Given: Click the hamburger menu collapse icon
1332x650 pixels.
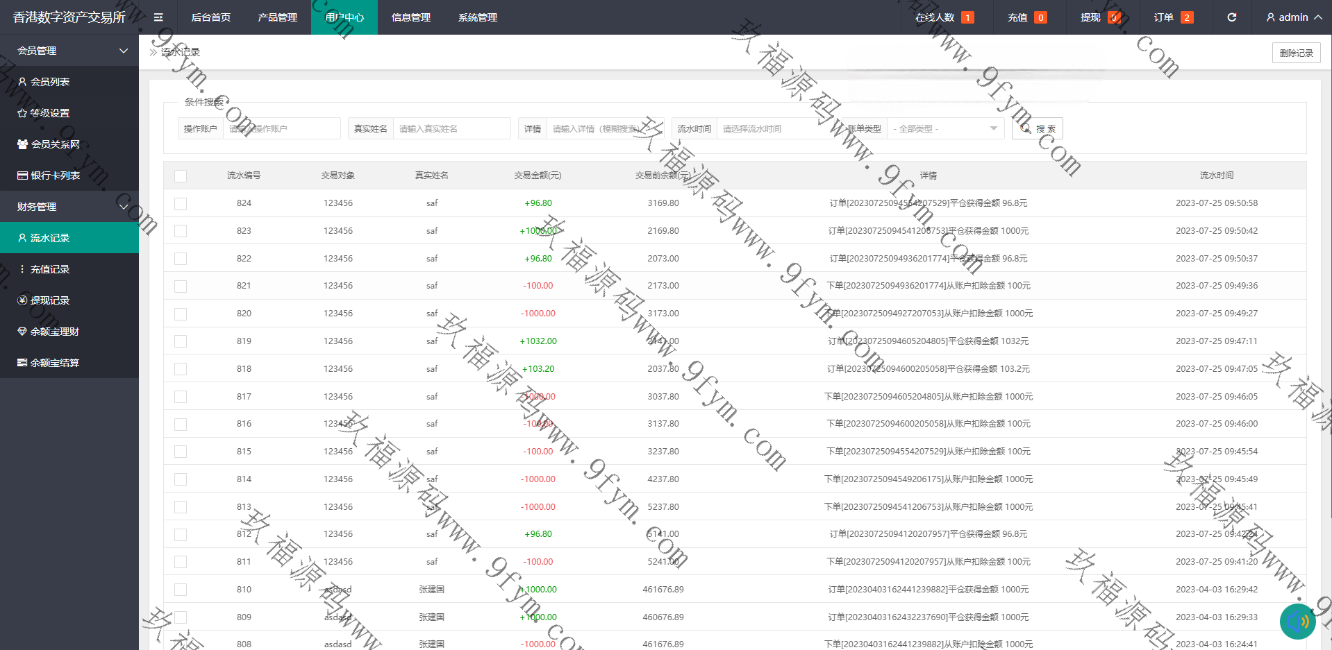Looking at the screenshot, I should click(x=158, y=17).
